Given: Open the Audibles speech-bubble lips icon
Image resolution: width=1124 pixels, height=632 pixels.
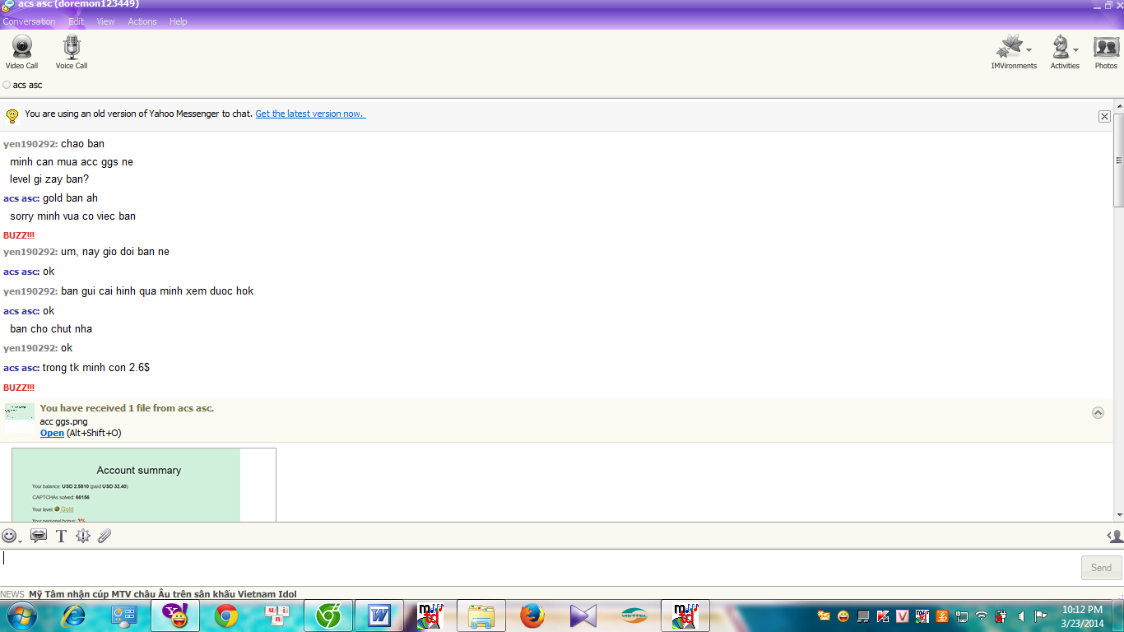Looking at the screenshot, I should (x=38, y=536).
